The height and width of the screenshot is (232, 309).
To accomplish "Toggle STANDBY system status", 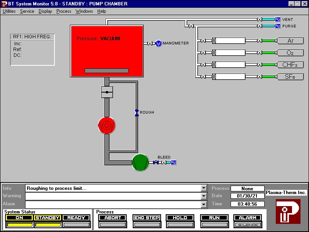I will pyautogui.click(x=47, y=218).
